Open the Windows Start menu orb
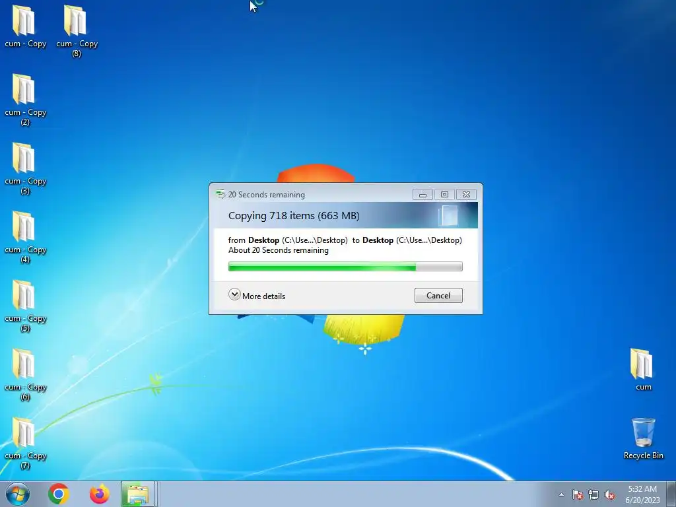 18,494
